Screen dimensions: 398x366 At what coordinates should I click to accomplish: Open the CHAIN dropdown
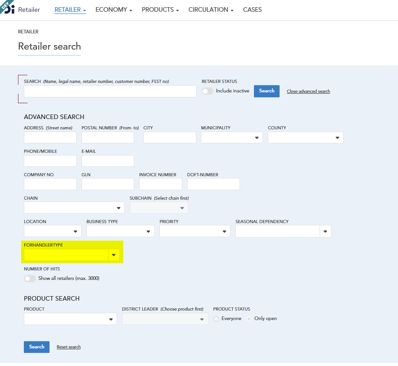coord(74,208)
